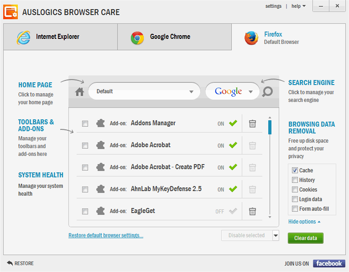Check the Form auto-fill option
349x272 pixels.
(295, 208)
